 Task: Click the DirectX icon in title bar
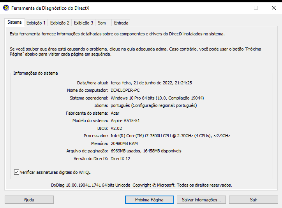click(6, 8)
